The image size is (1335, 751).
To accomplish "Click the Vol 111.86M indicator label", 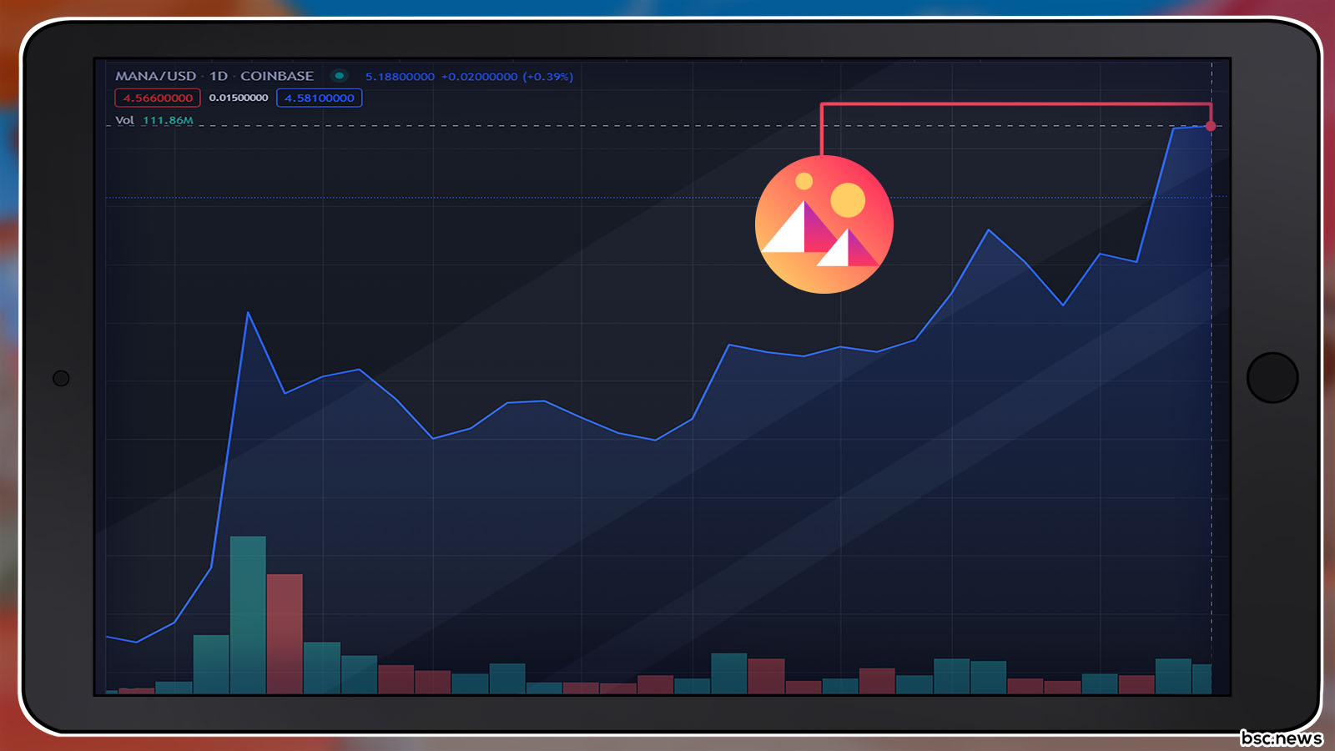I will click(x=154, y=120).
